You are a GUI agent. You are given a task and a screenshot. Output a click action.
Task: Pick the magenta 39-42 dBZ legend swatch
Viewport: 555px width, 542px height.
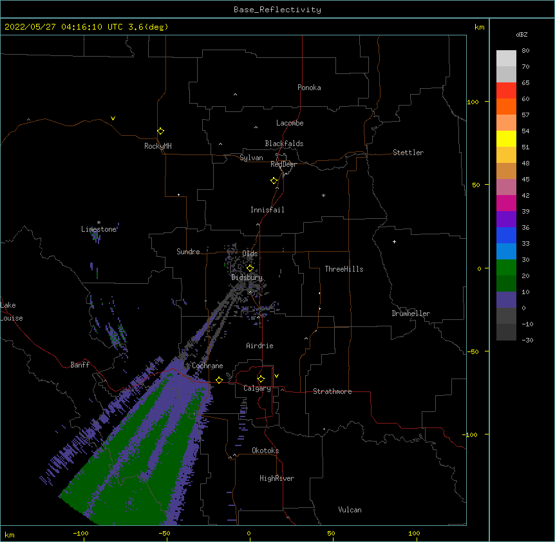(506, 203)
